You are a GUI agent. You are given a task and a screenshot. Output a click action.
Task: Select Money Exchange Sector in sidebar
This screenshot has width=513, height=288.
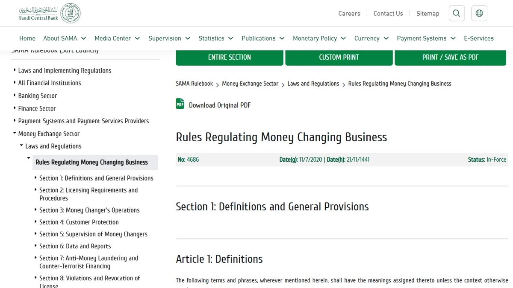coord(49,134)
